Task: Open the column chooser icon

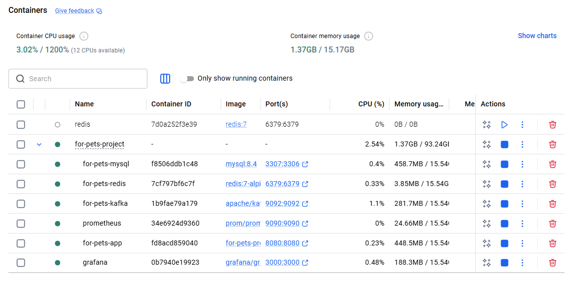Action: (x=165, y=78)
